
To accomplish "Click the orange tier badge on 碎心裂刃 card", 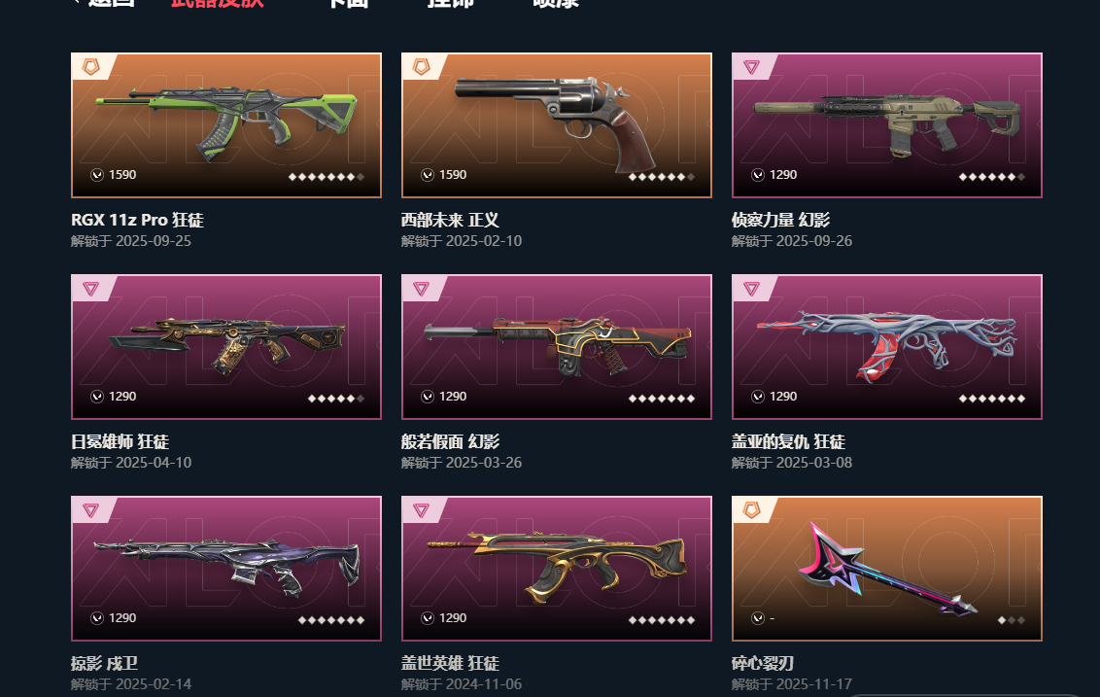I will tap(751, 510).
